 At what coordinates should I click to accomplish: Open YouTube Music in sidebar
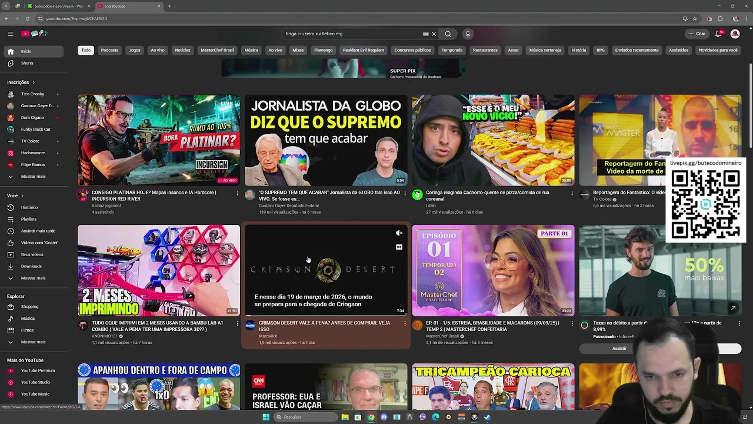34,394
